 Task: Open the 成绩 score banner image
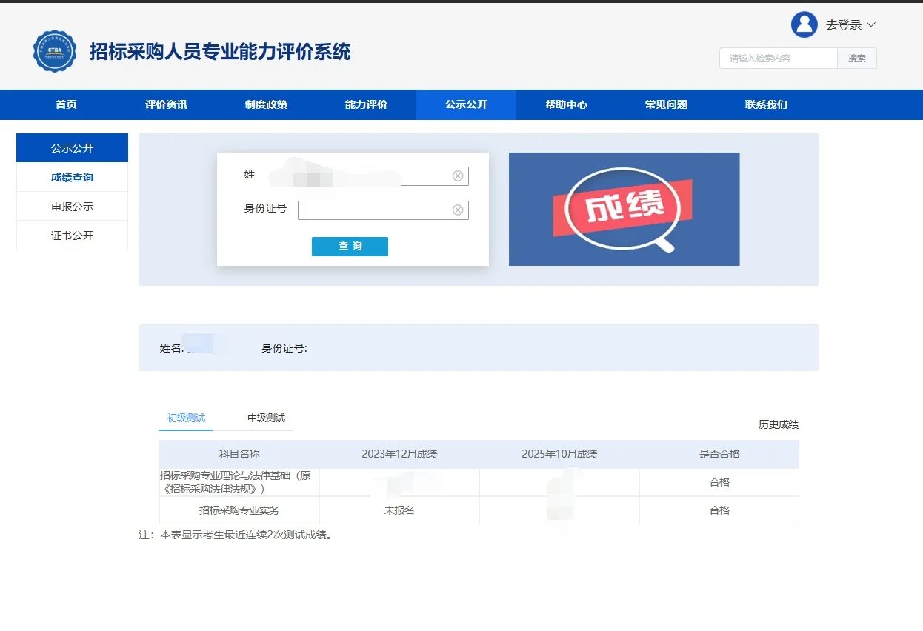(x=624, y=209)
